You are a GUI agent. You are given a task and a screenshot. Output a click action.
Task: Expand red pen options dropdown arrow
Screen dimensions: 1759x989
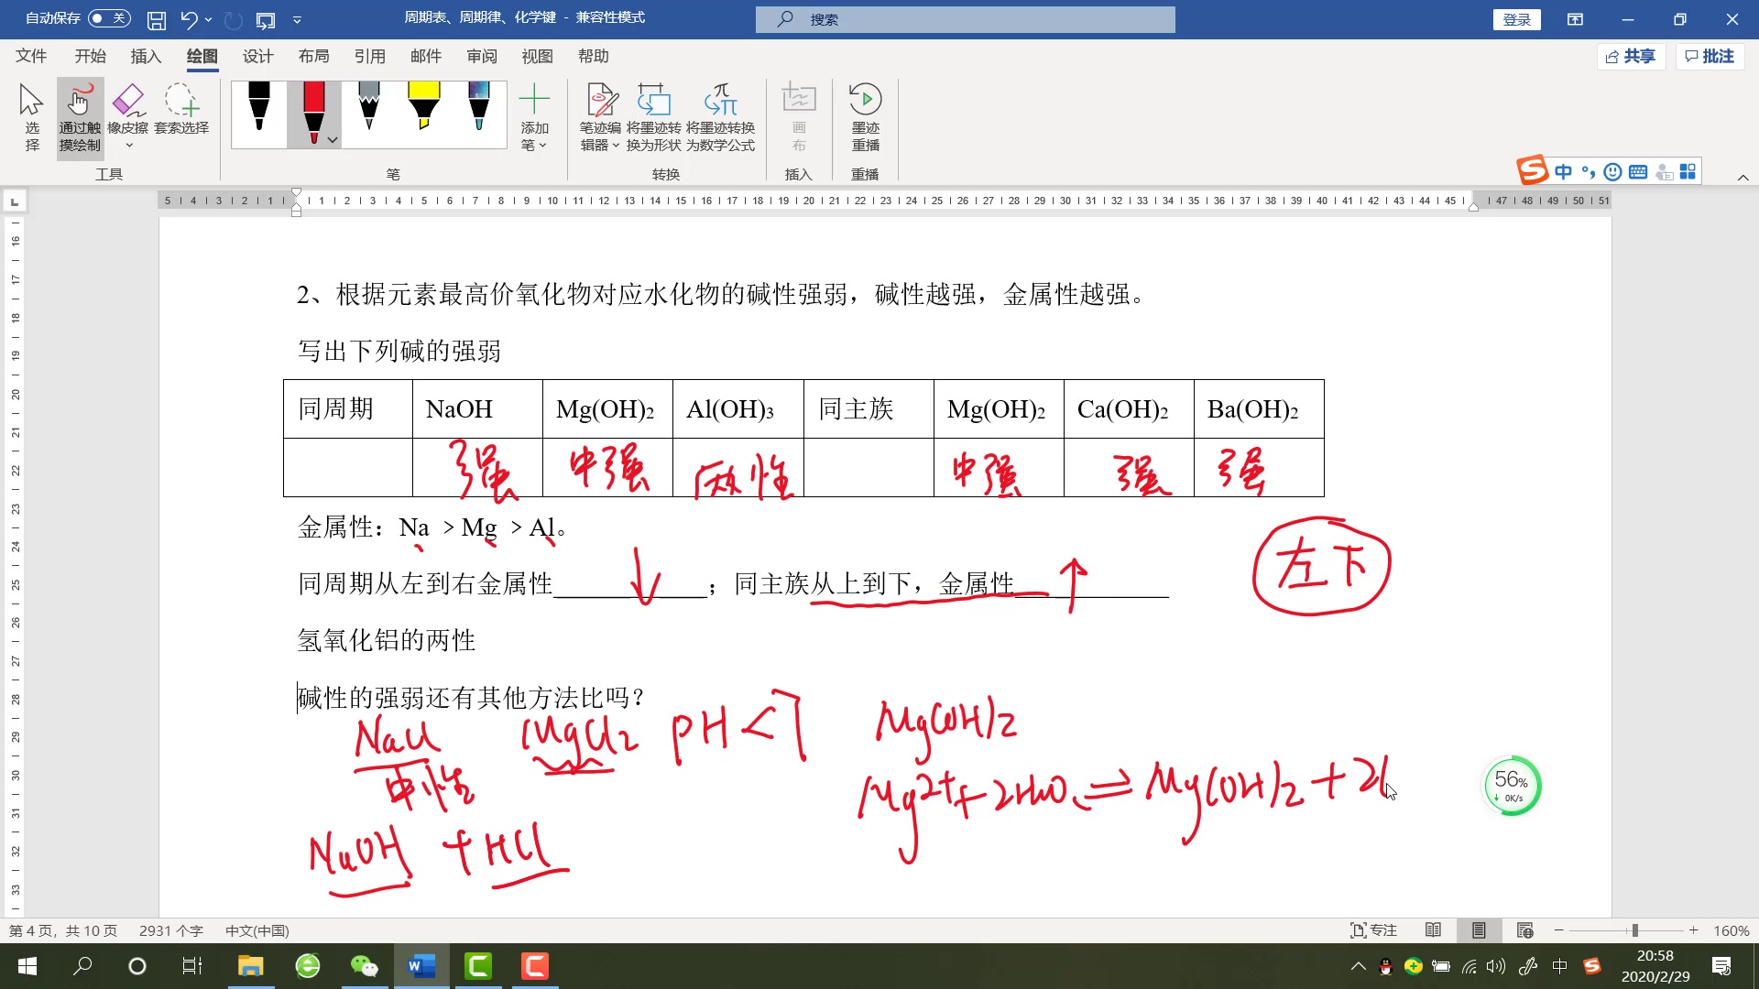point(333,140)
